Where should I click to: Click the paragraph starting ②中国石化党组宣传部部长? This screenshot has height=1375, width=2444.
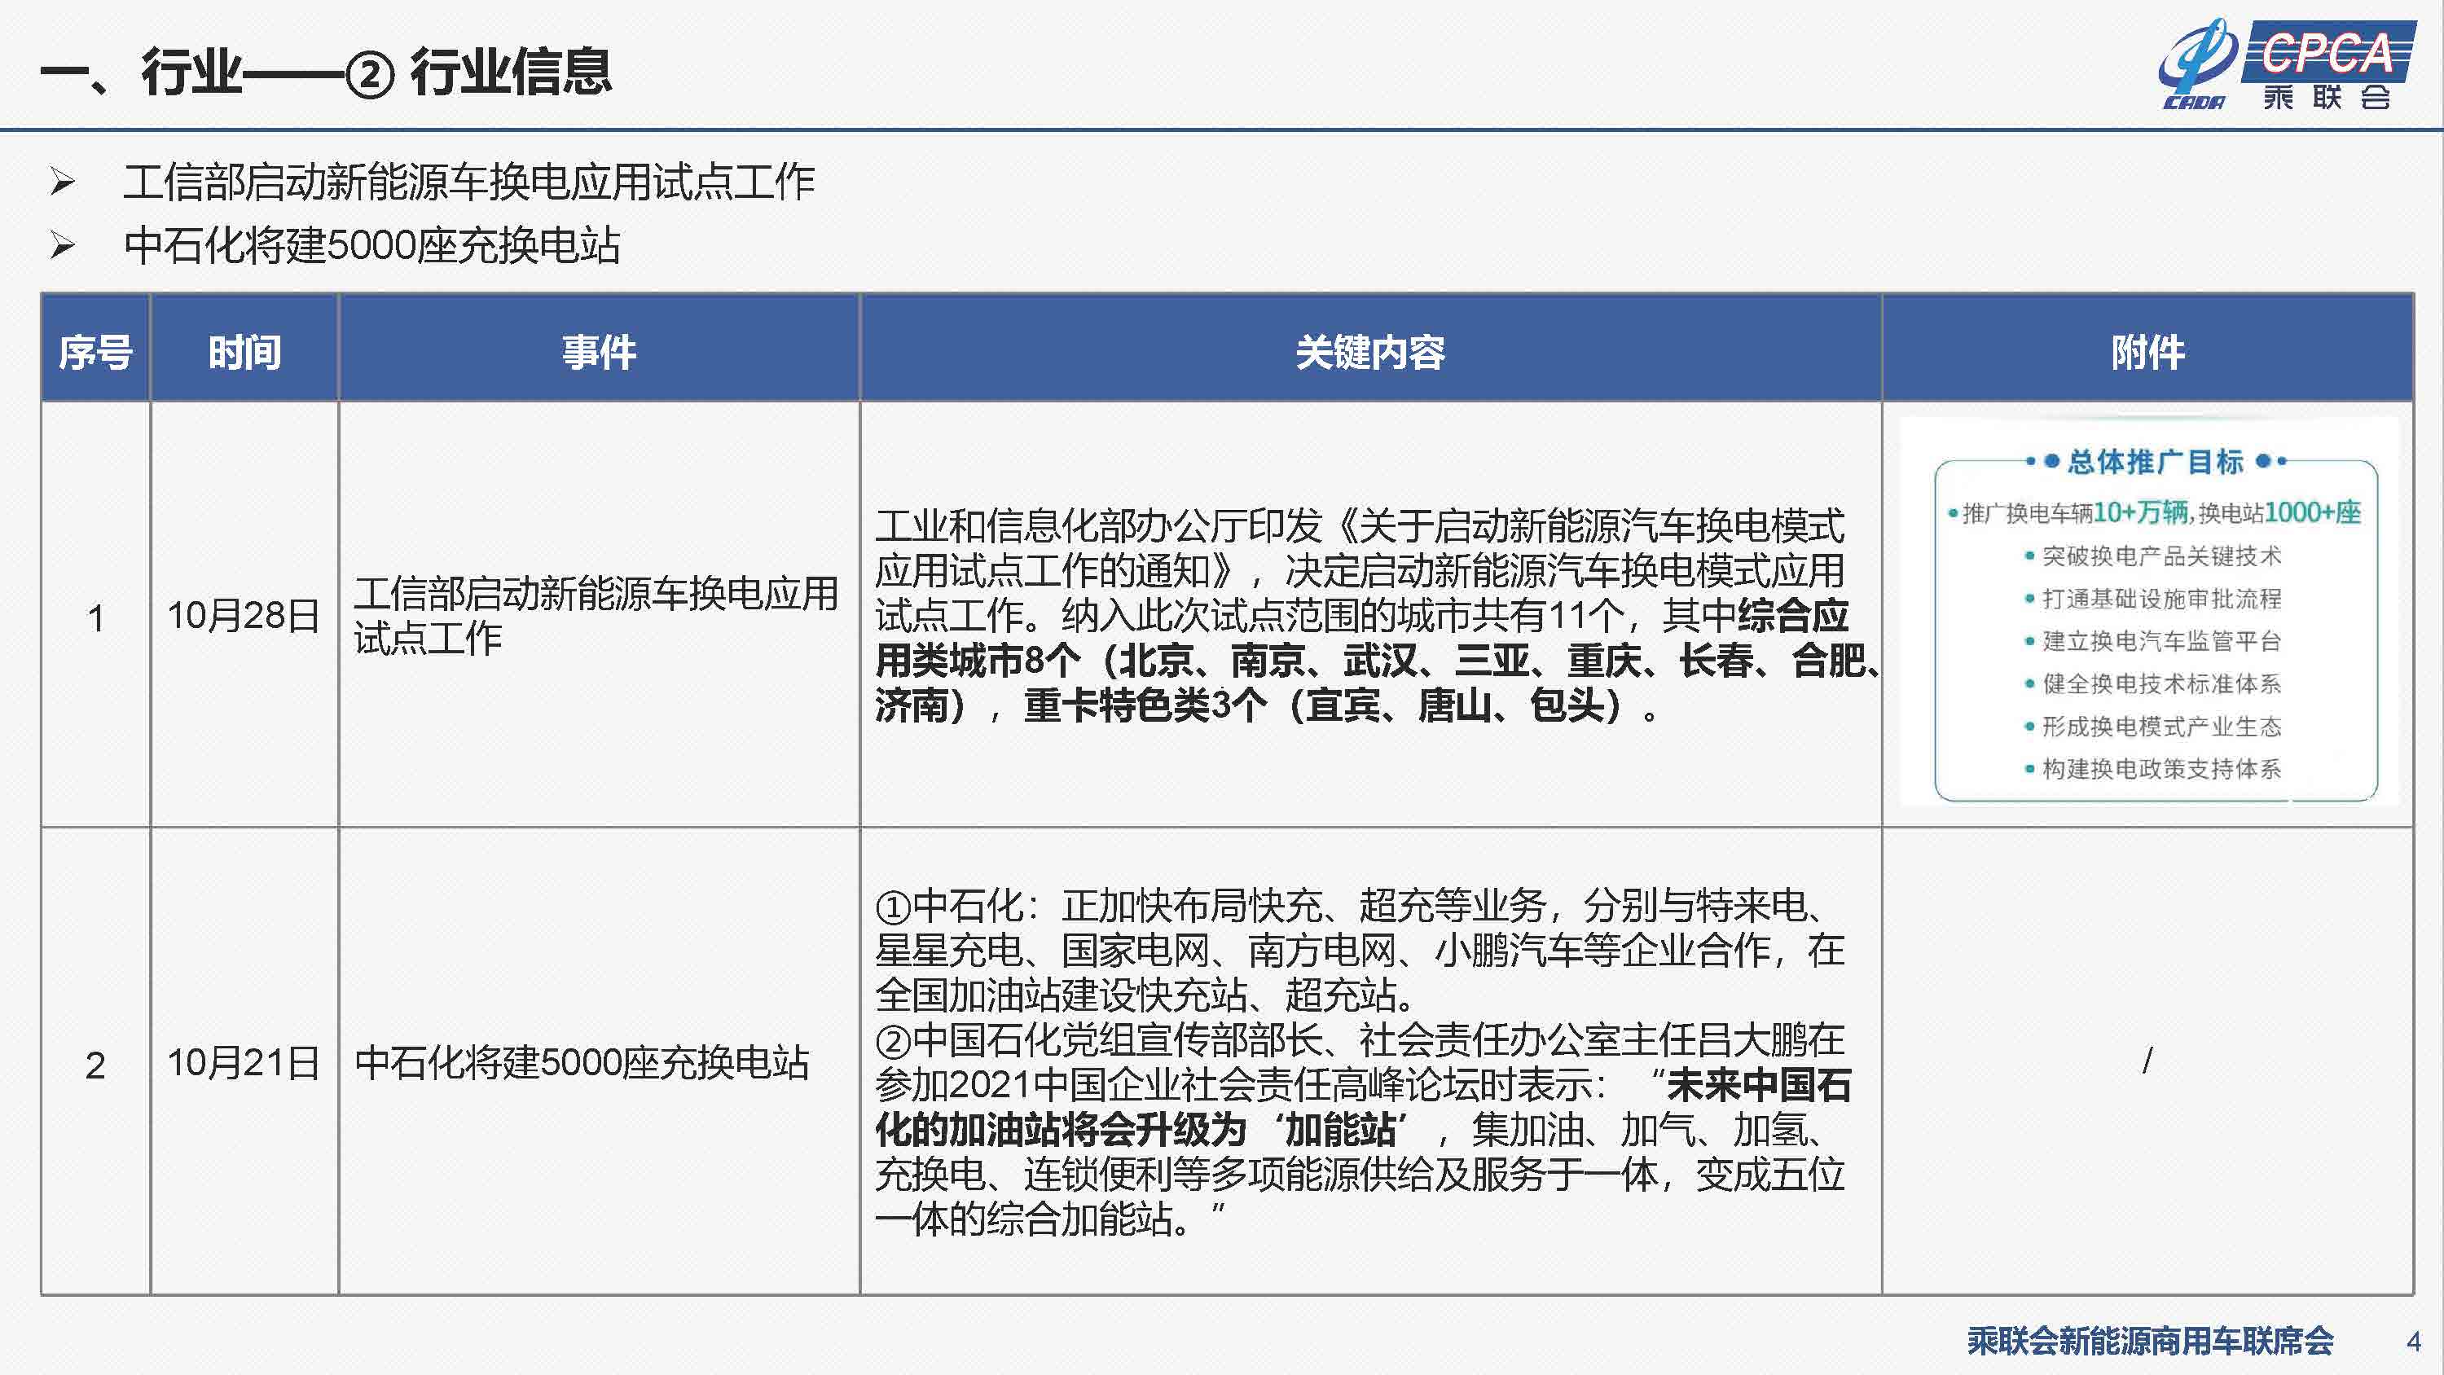[1362, 1129]
